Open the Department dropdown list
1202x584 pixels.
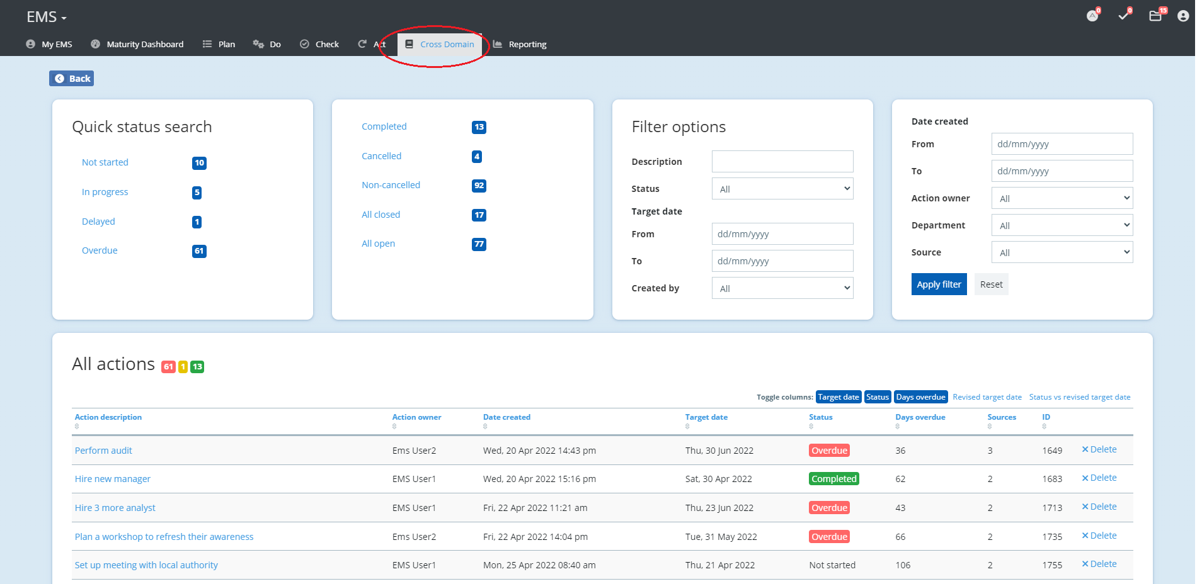tap(1062, 225)
